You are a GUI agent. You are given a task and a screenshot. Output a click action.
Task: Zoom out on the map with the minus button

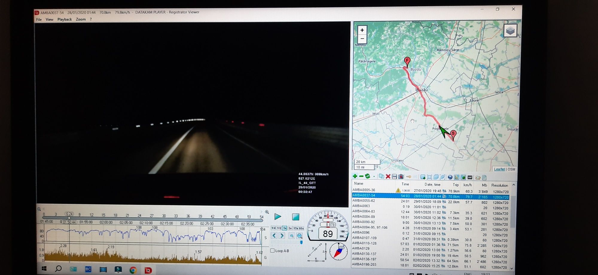pyautogui.click(x=362, y=39)
